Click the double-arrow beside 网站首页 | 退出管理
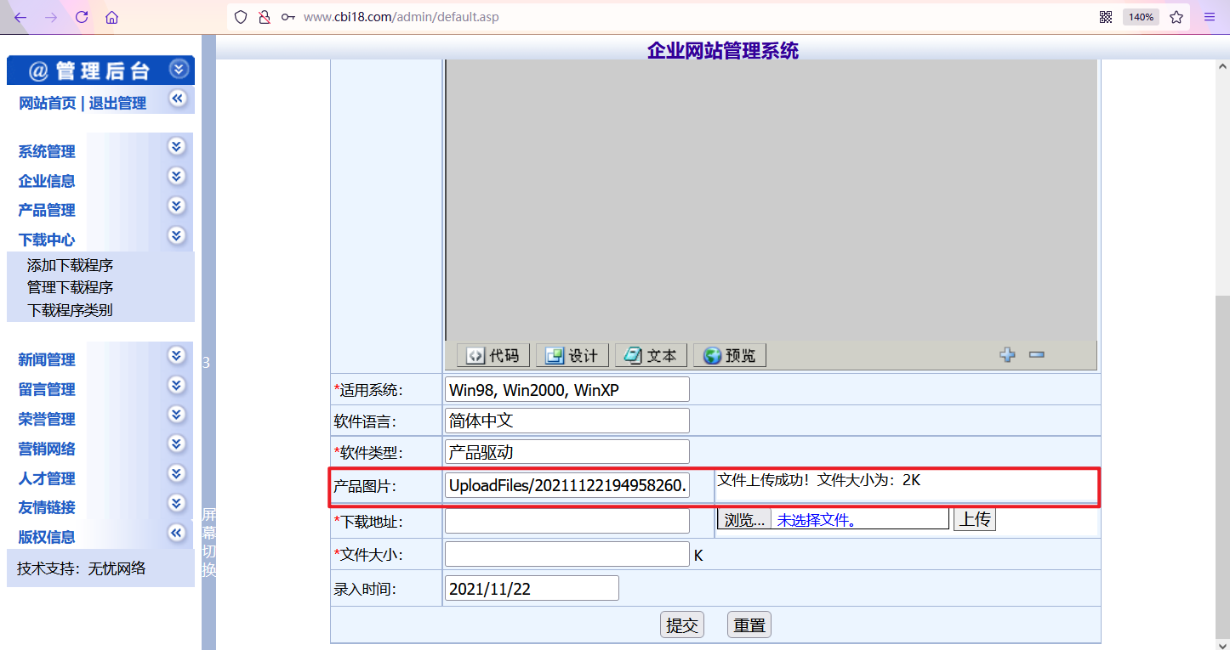This screenshot has width=1230, height=650. pos(177,99)
